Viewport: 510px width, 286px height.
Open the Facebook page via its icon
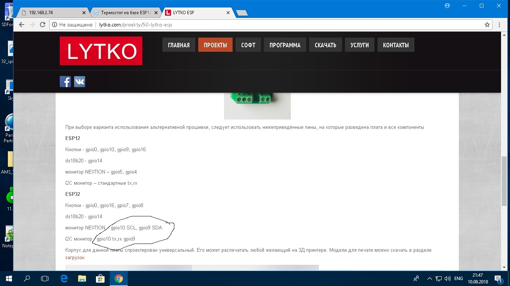65,81
